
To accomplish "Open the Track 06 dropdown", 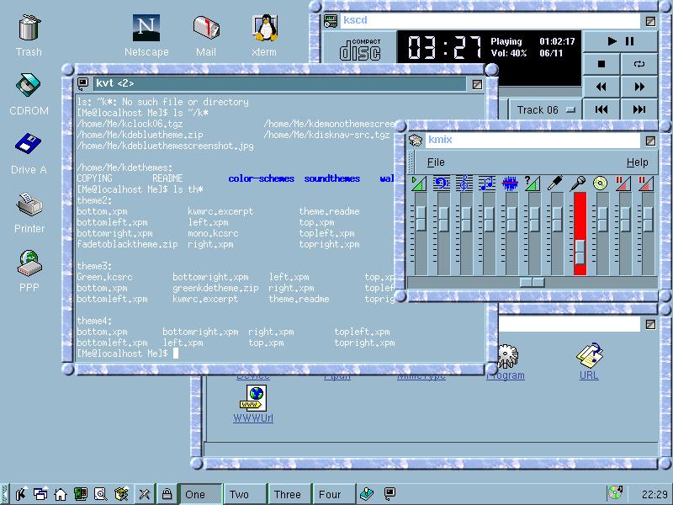I will point(545,109).
